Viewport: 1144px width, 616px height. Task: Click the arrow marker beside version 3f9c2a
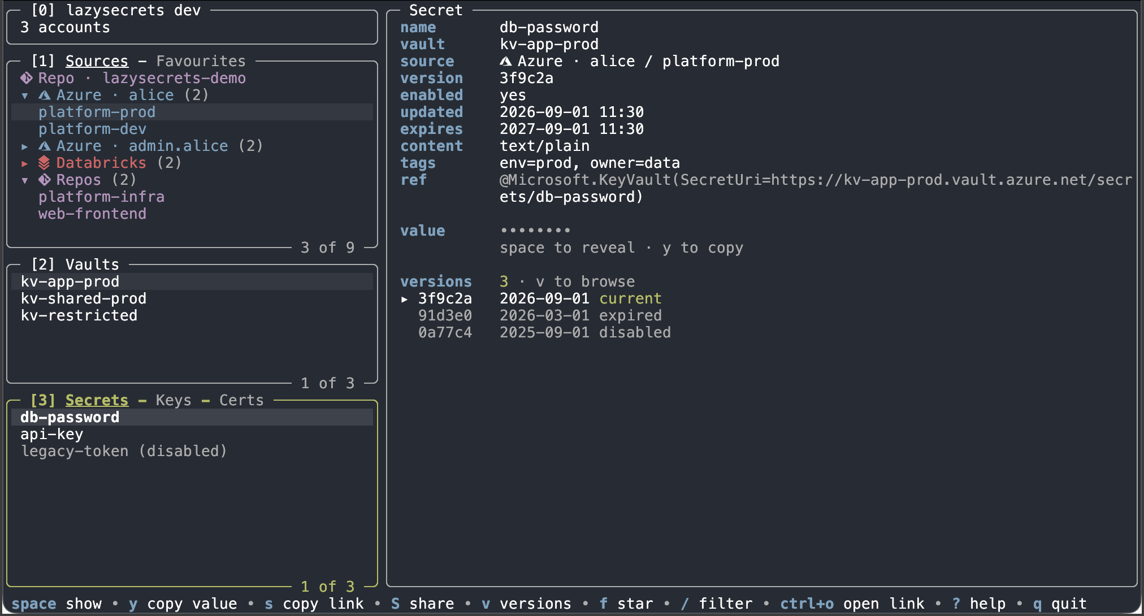pos(404,299)
